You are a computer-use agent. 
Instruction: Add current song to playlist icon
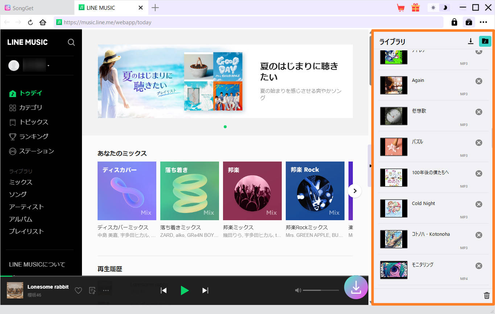pos(92,290)
